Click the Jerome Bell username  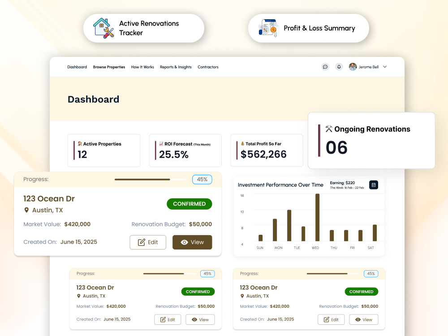tap(369, 67)
